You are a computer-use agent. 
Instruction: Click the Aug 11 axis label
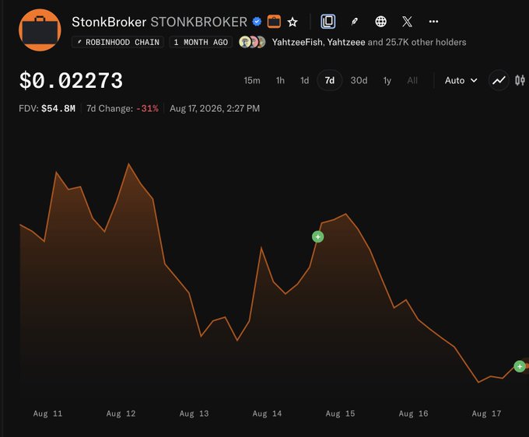pyautogui.click(x=47, y=414)
